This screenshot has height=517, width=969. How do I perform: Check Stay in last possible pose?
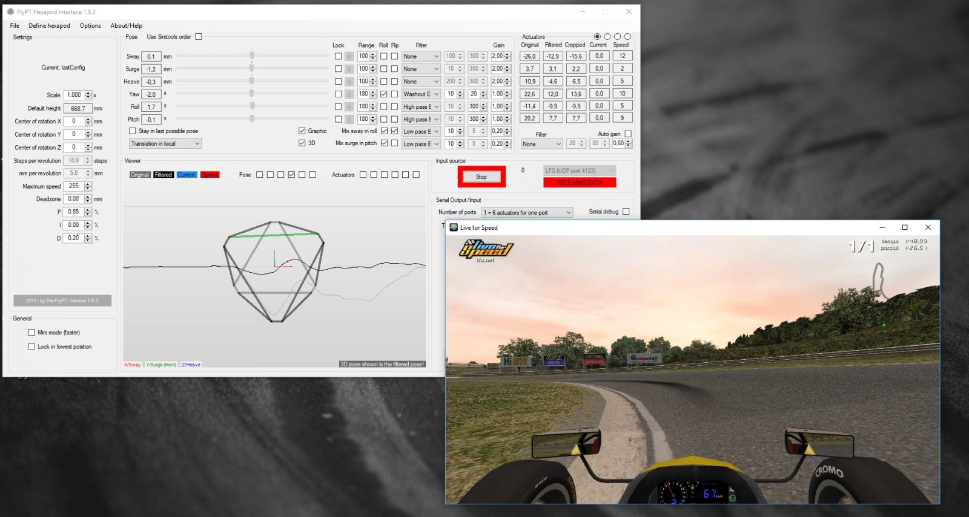(x=133, y=131)
